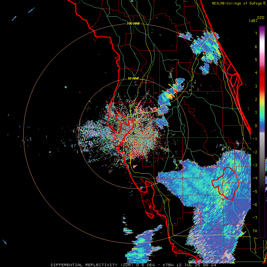267x267 pixels.
Task: Click the -6 dB value on the color scale
Action: pyautogui.click(x=255, y=205)
